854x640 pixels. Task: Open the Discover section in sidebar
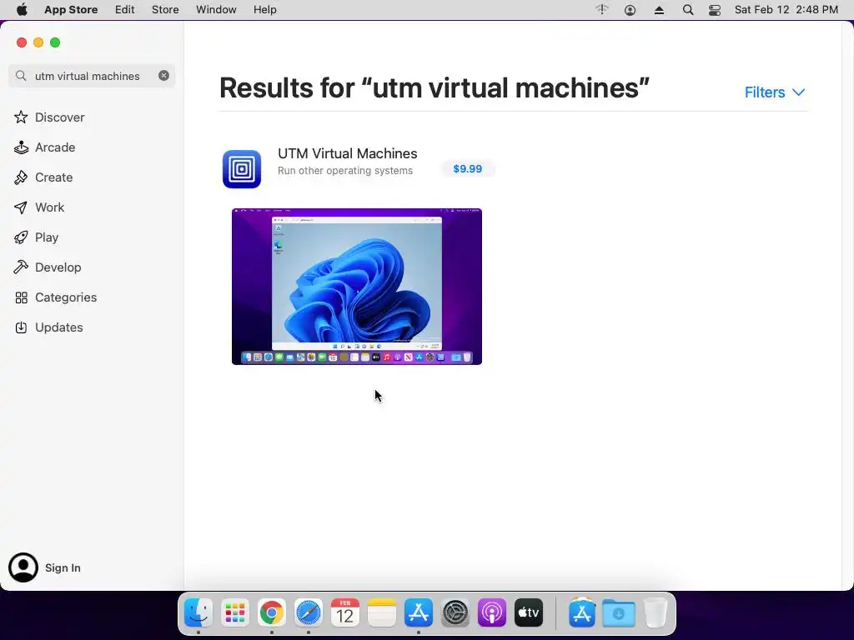pos(49,117)
